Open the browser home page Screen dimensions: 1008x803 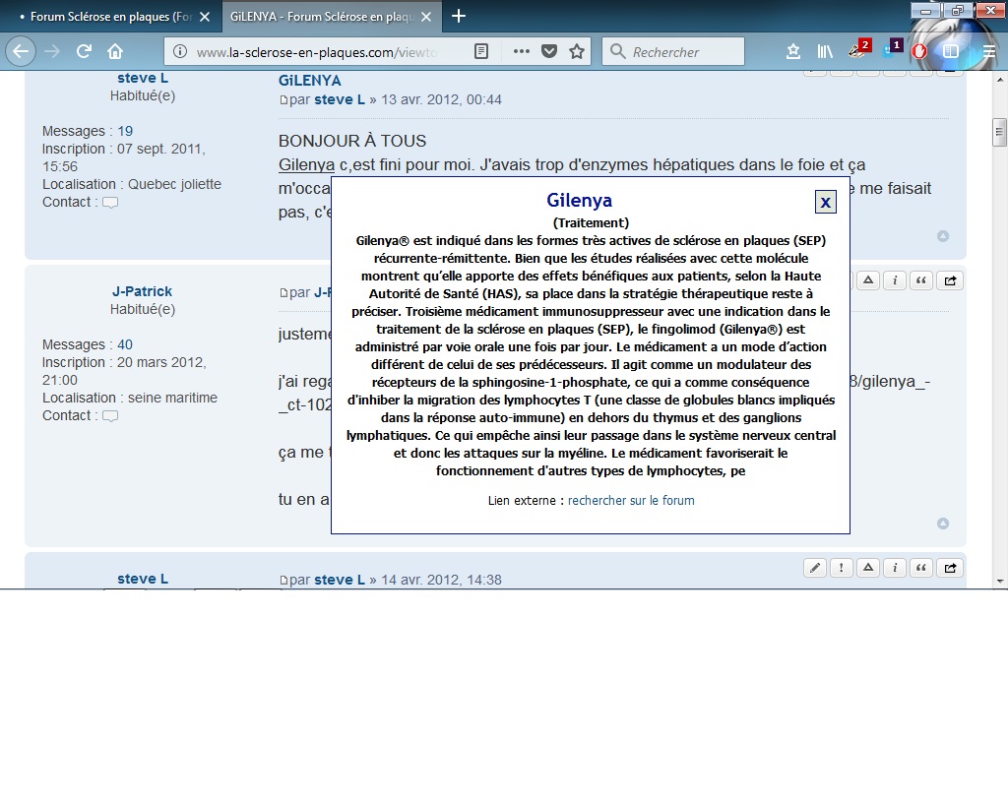(115, 51)
